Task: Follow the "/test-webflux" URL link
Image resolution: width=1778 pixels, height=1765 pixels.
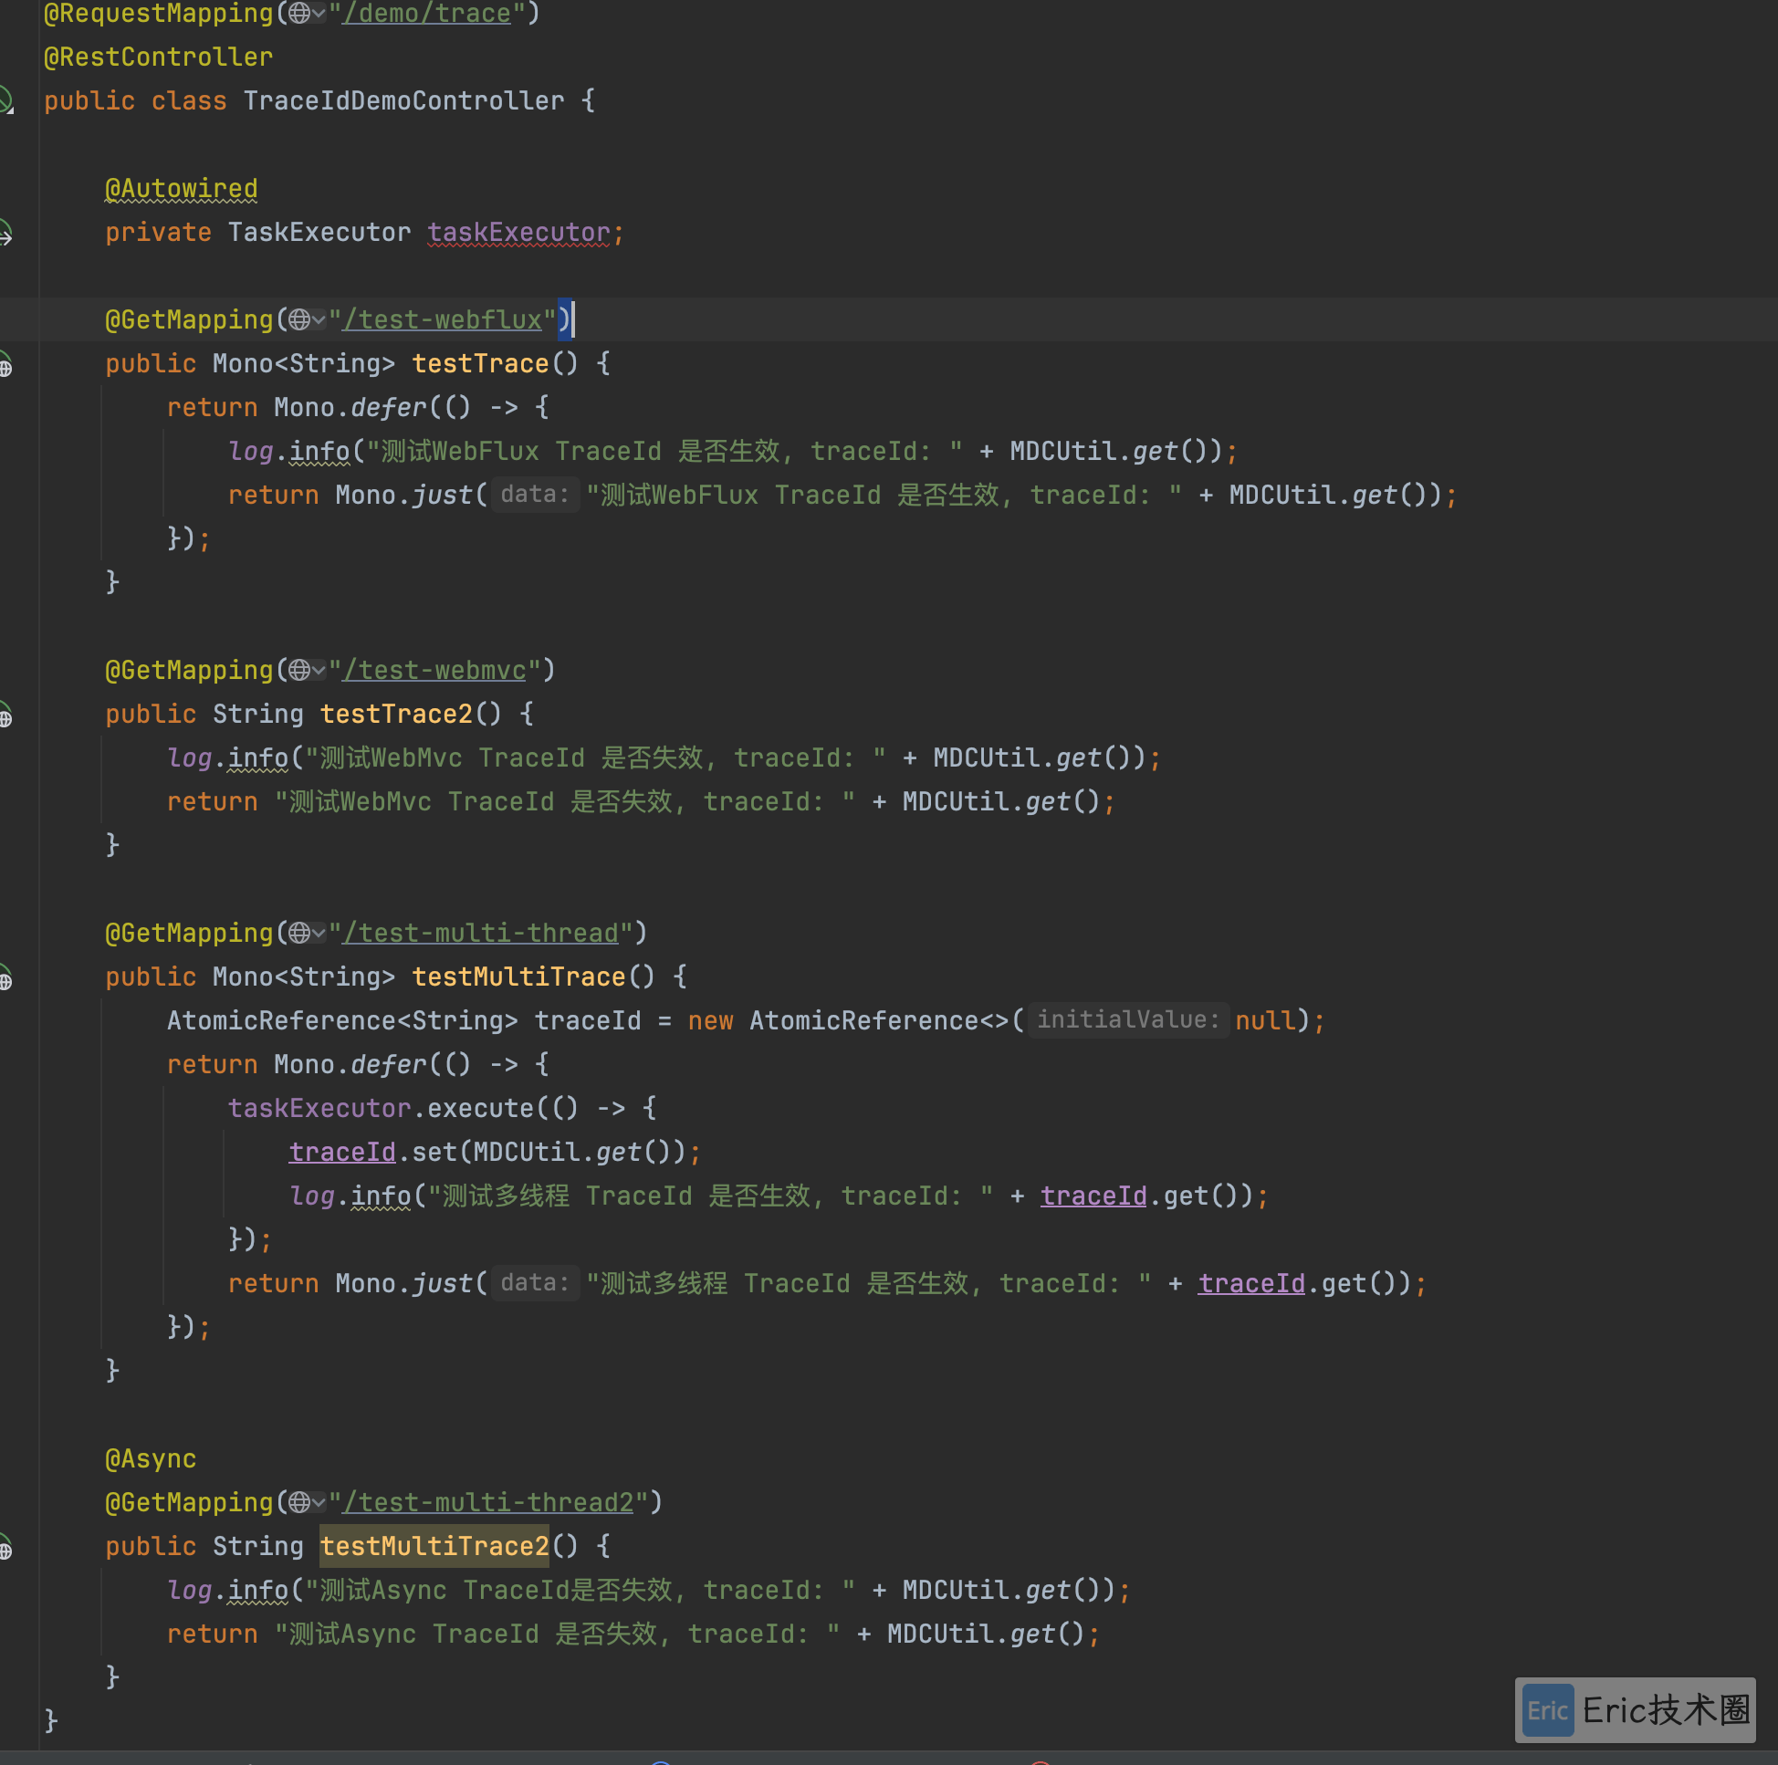Action: pyautogui.click(x=442, y=320)
